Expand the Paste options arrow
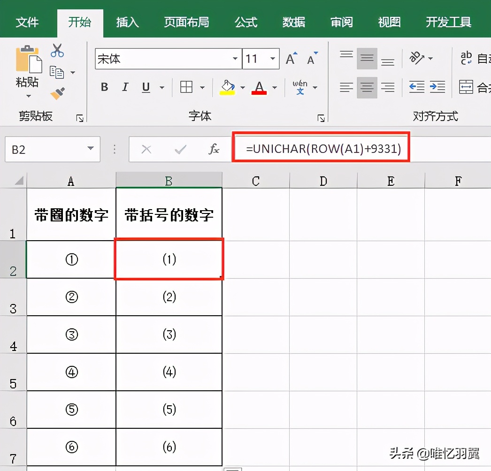491x471 pixels. pyautogui.click(x=29, y=96)
